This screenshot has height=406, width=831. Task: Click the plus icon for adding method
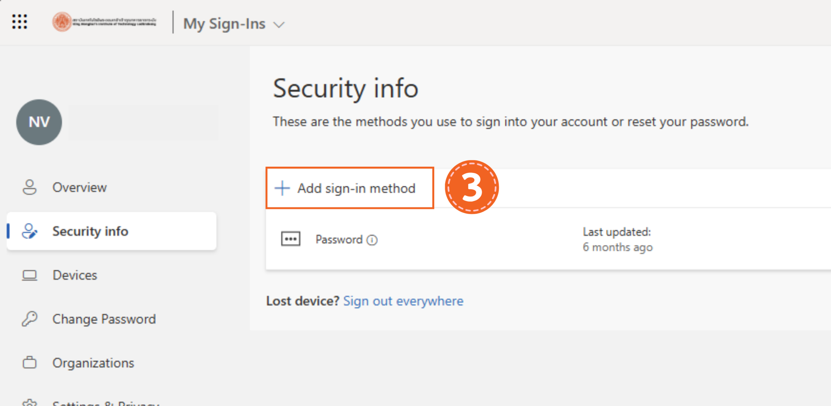(282, 188)
